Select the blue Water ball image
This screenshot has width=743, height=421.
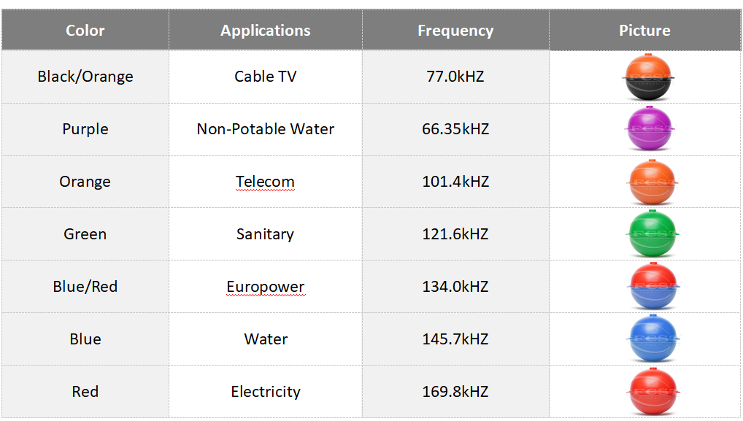pyautogui.click(x=652, y=339)
